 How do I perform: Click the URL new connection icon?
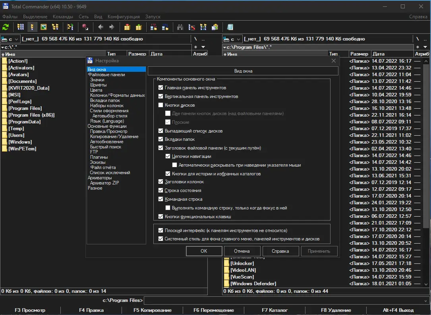[x=165, y=27]
